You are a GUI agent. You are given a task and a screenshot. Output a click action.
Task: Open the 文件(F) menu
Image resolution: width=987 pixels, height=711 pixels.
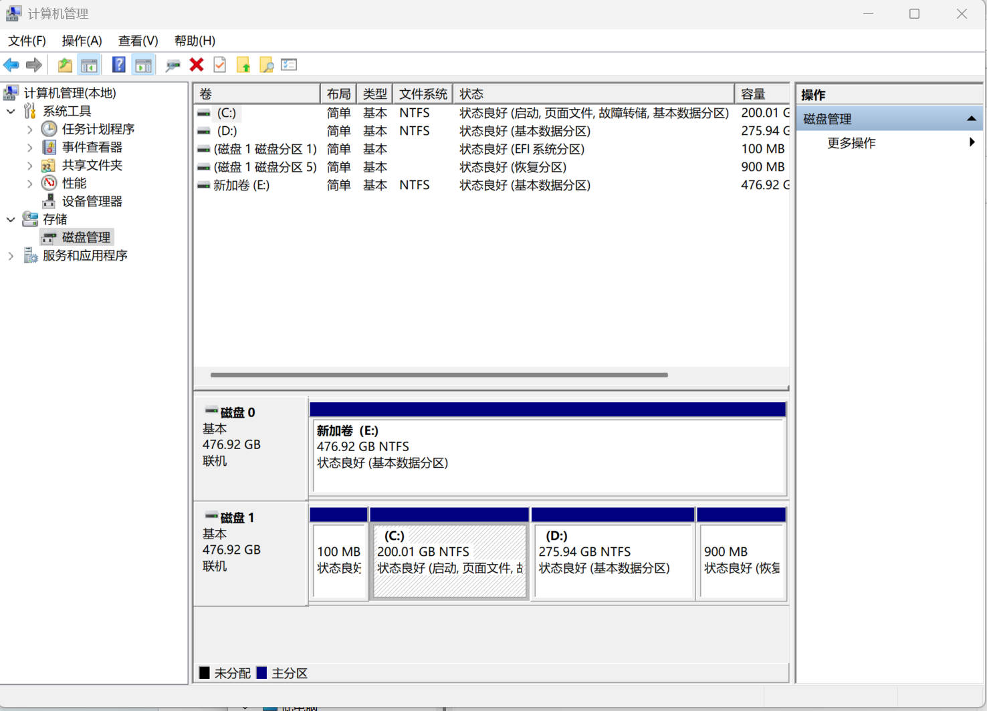pos(27,41)
